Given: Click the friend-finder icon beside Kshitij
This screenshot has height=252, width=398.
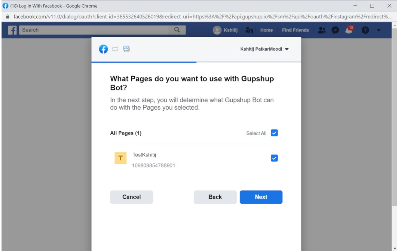Looking at the screenshot, I should point(249,30).
